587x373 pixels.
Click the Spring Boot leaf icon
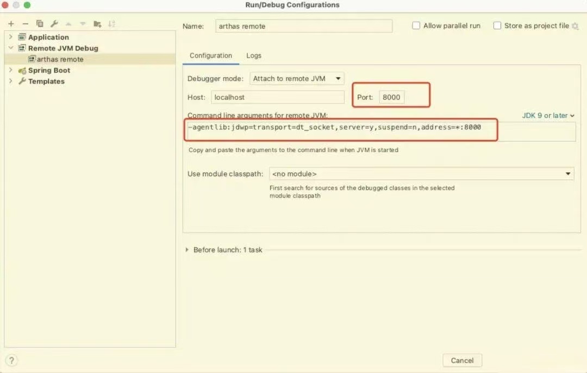click(22, 71)
